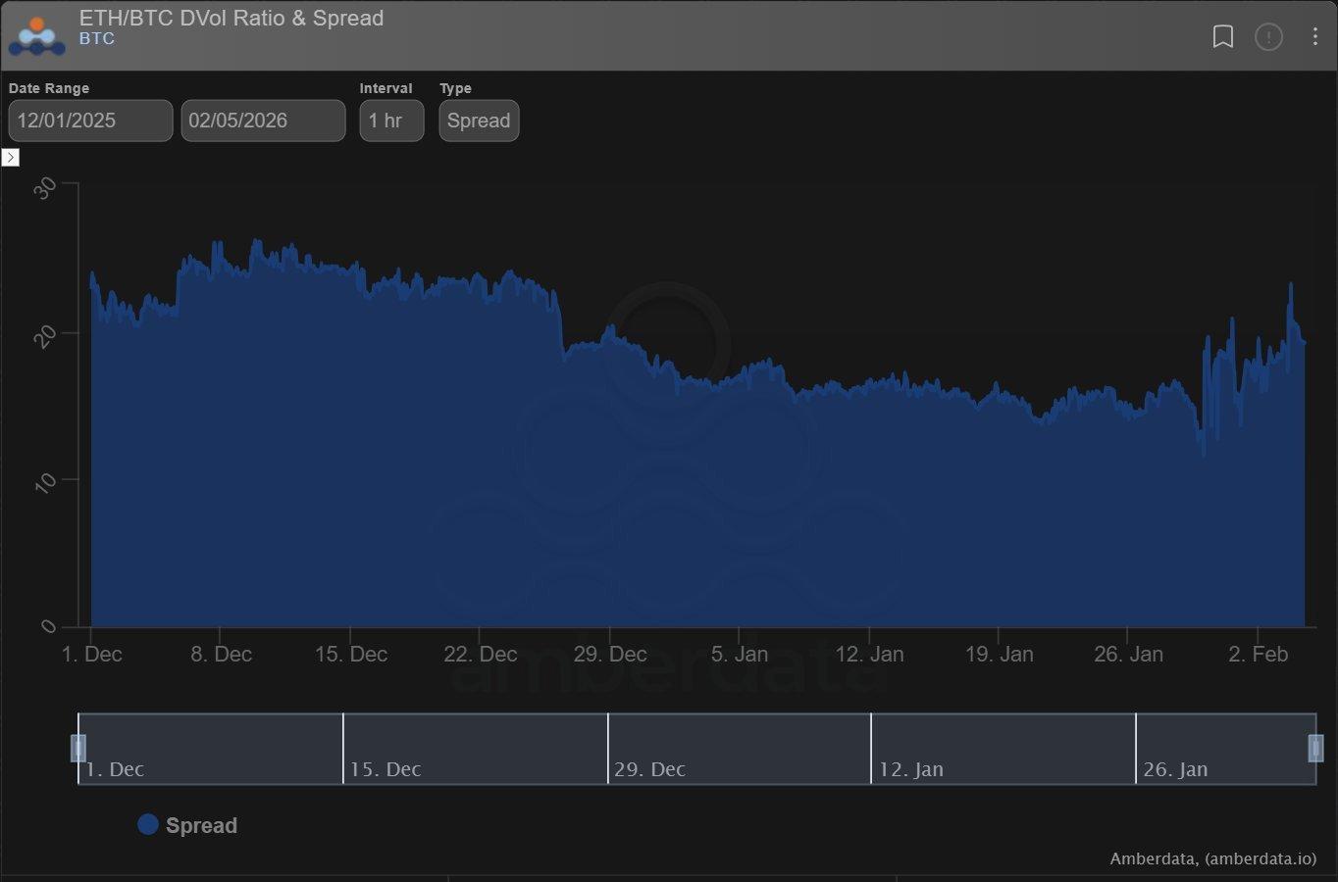This screenshot has height=882, width=1338.
Task: Grab the left range navigator handle
Action: tap(78, 748)
